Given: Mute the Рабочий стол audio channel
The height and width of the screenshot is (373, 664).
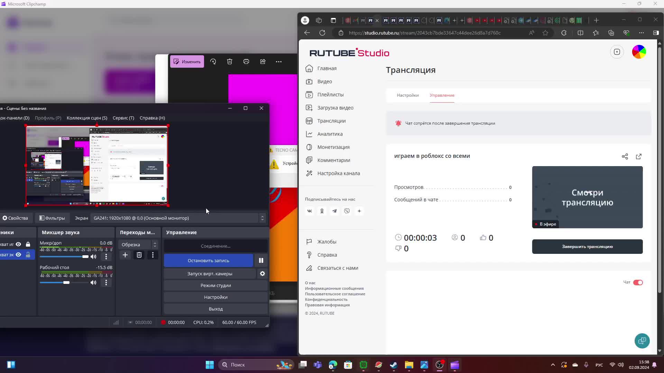Looking at the screenshot, I should point(93,283).
